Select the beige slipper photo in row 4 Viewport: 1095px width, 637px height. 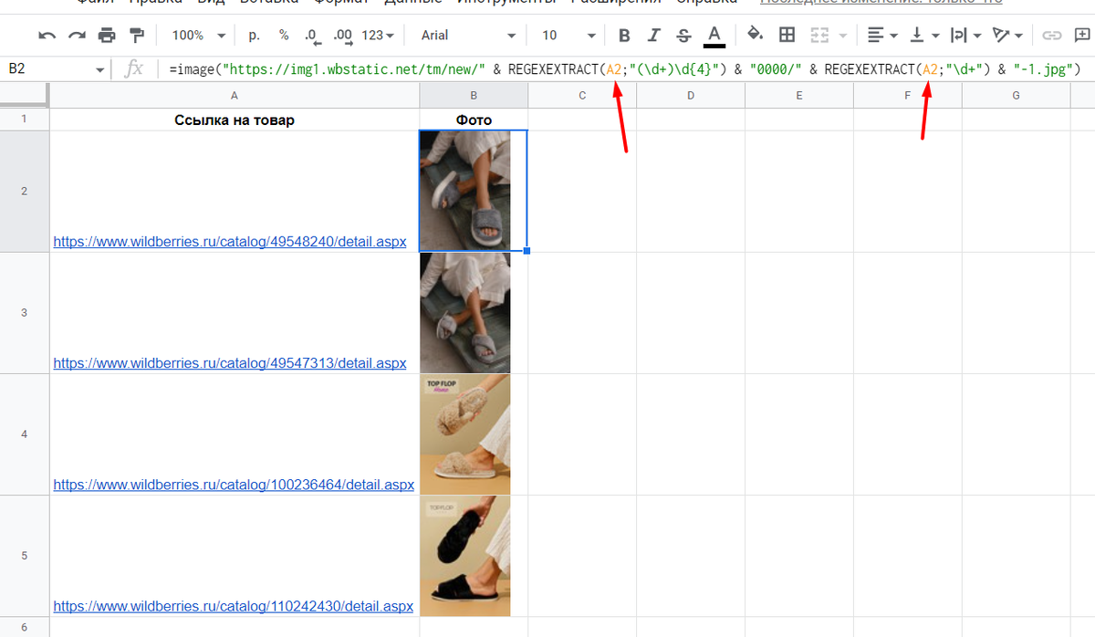pyautogui.click(x=465, y=434)
